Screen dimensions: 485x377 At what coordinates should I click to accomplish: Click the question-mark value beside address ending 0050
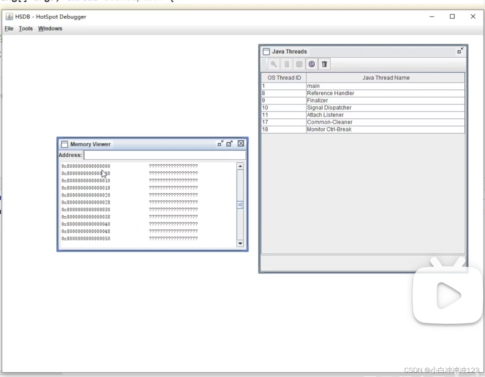pyautogui.click(x=173, y=238)
